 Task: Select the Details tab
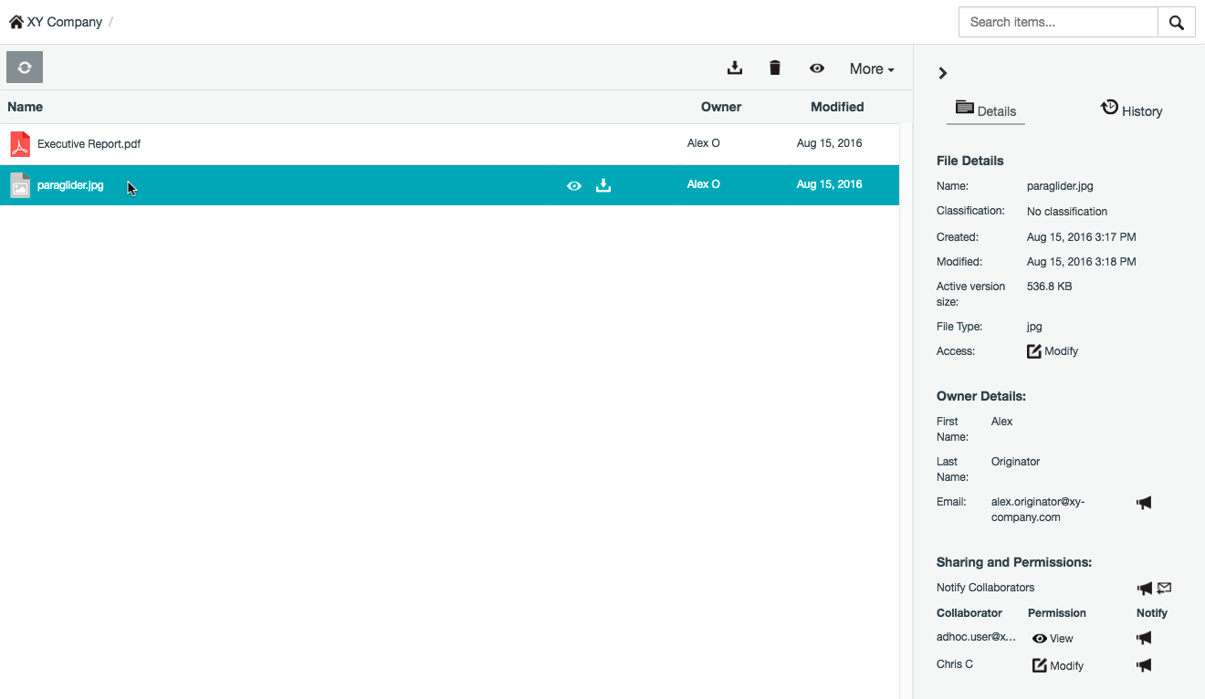coord(986,110)
